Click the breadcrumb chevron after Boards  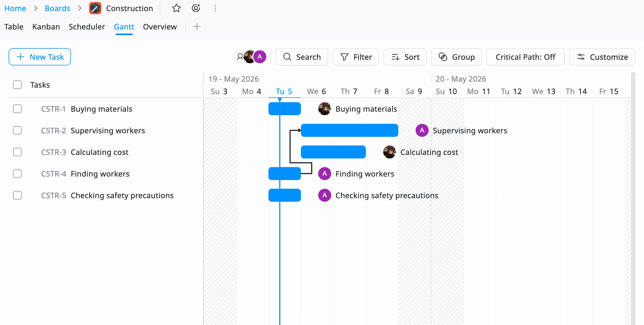80,8
